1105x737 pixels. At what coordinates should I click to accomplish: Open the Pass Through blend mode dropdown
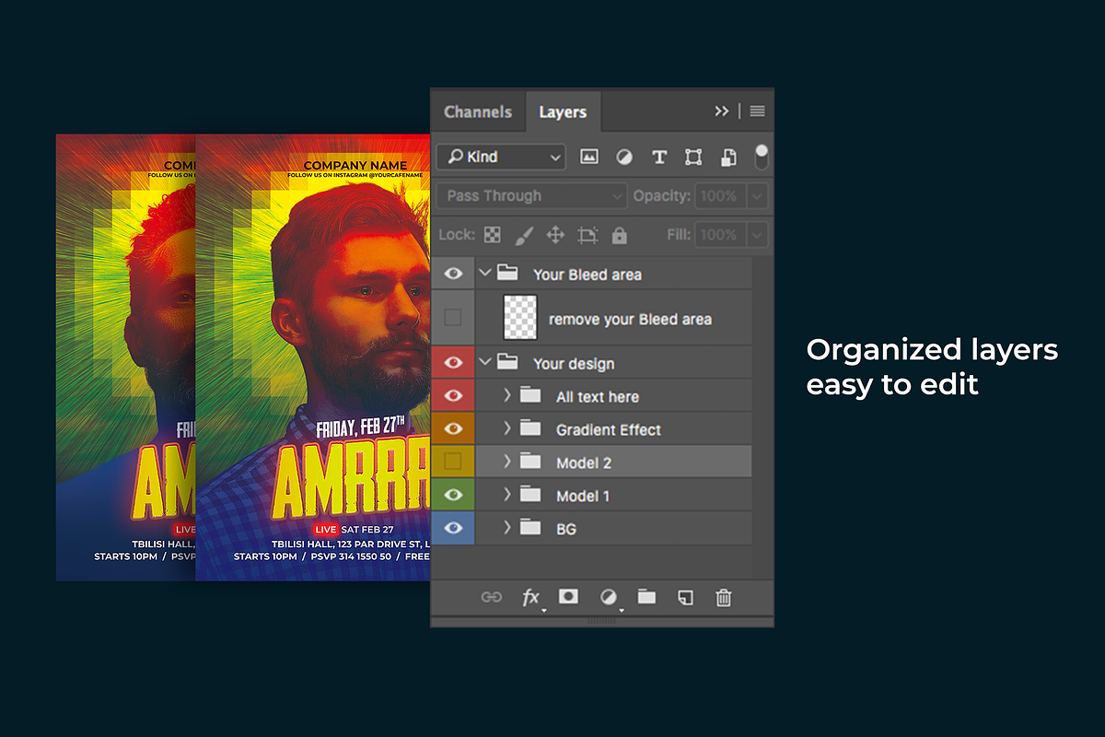pyautogui.click(x=533, y=195)
